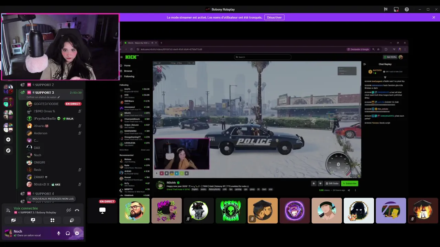
Task: Toggle noise suppression in voice panel
Action: pos(69,210)
